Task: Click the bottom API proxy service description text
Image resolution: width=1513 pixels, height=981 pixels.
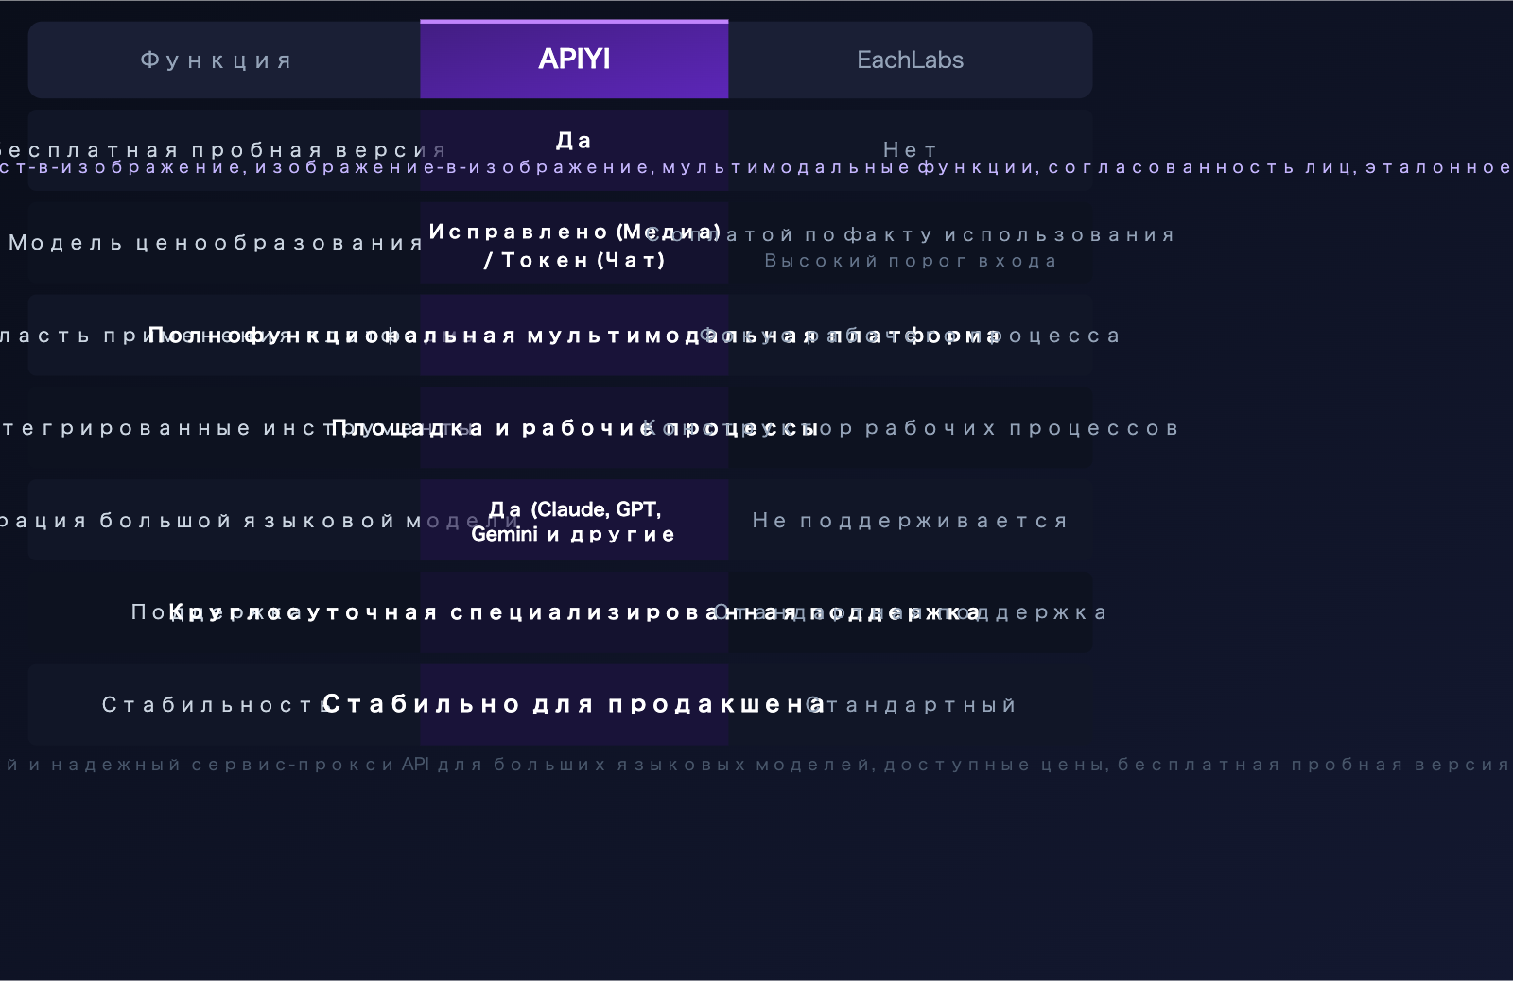Action: coord(756,764)
